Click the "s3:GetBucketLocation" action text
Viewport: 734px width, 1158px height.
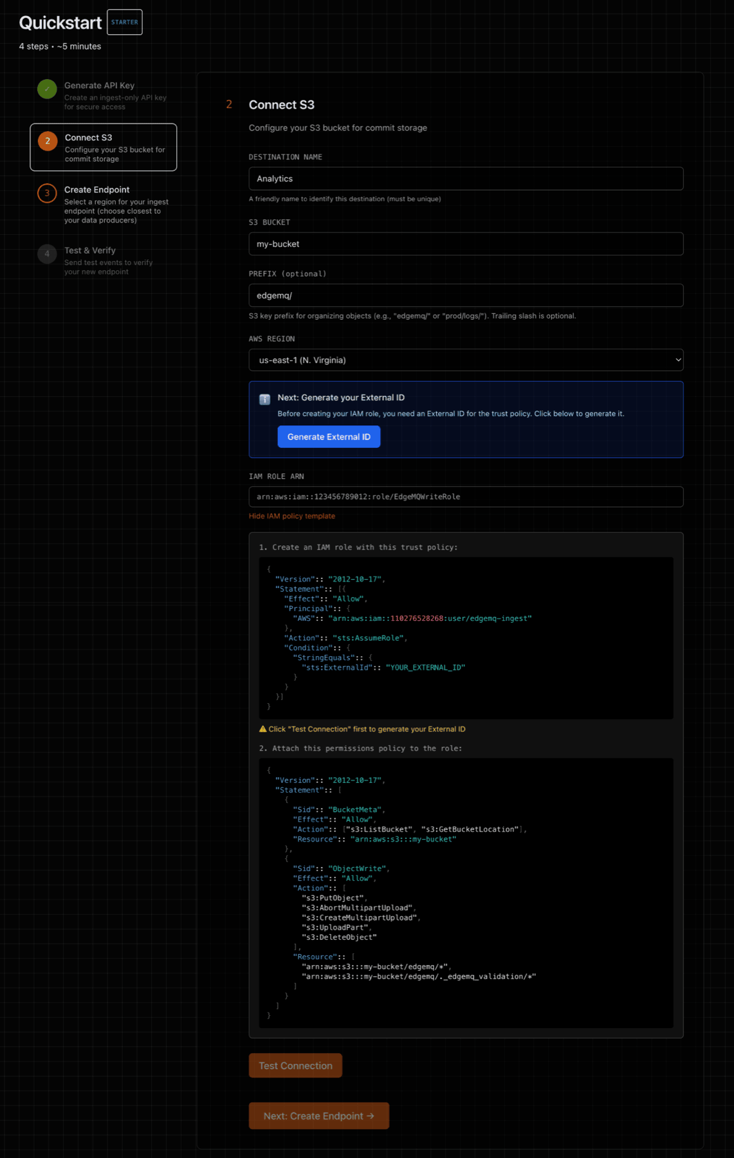470,829
